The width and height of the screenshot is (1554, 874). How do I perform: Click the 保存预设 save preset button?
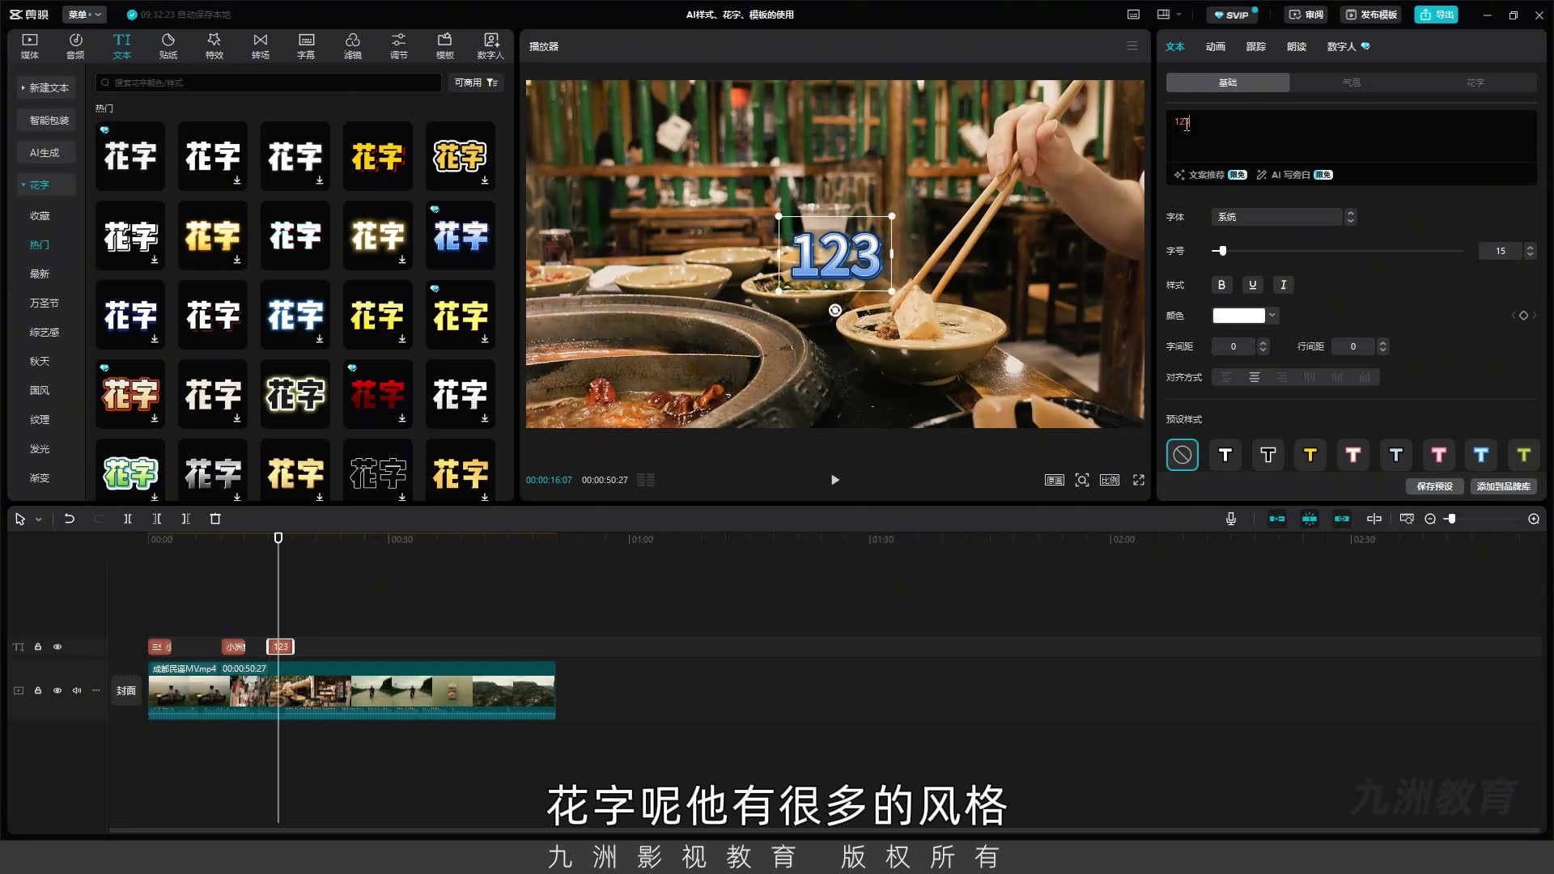tap(1435, 486)
